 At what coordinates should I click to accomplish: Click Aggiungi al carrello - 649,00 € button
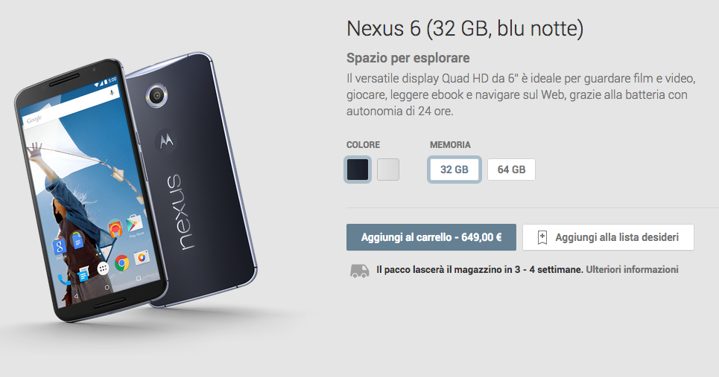coord(431,237)
